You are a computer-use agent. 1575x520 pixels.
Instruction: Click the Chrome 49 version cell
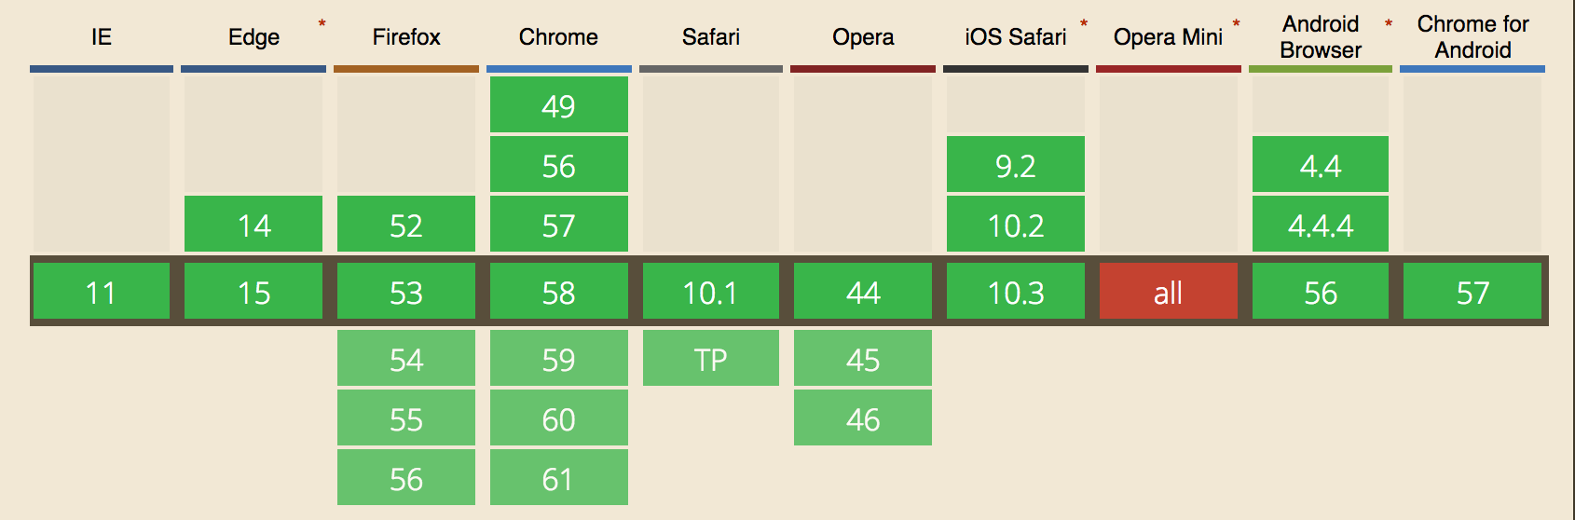pos(559,104)
